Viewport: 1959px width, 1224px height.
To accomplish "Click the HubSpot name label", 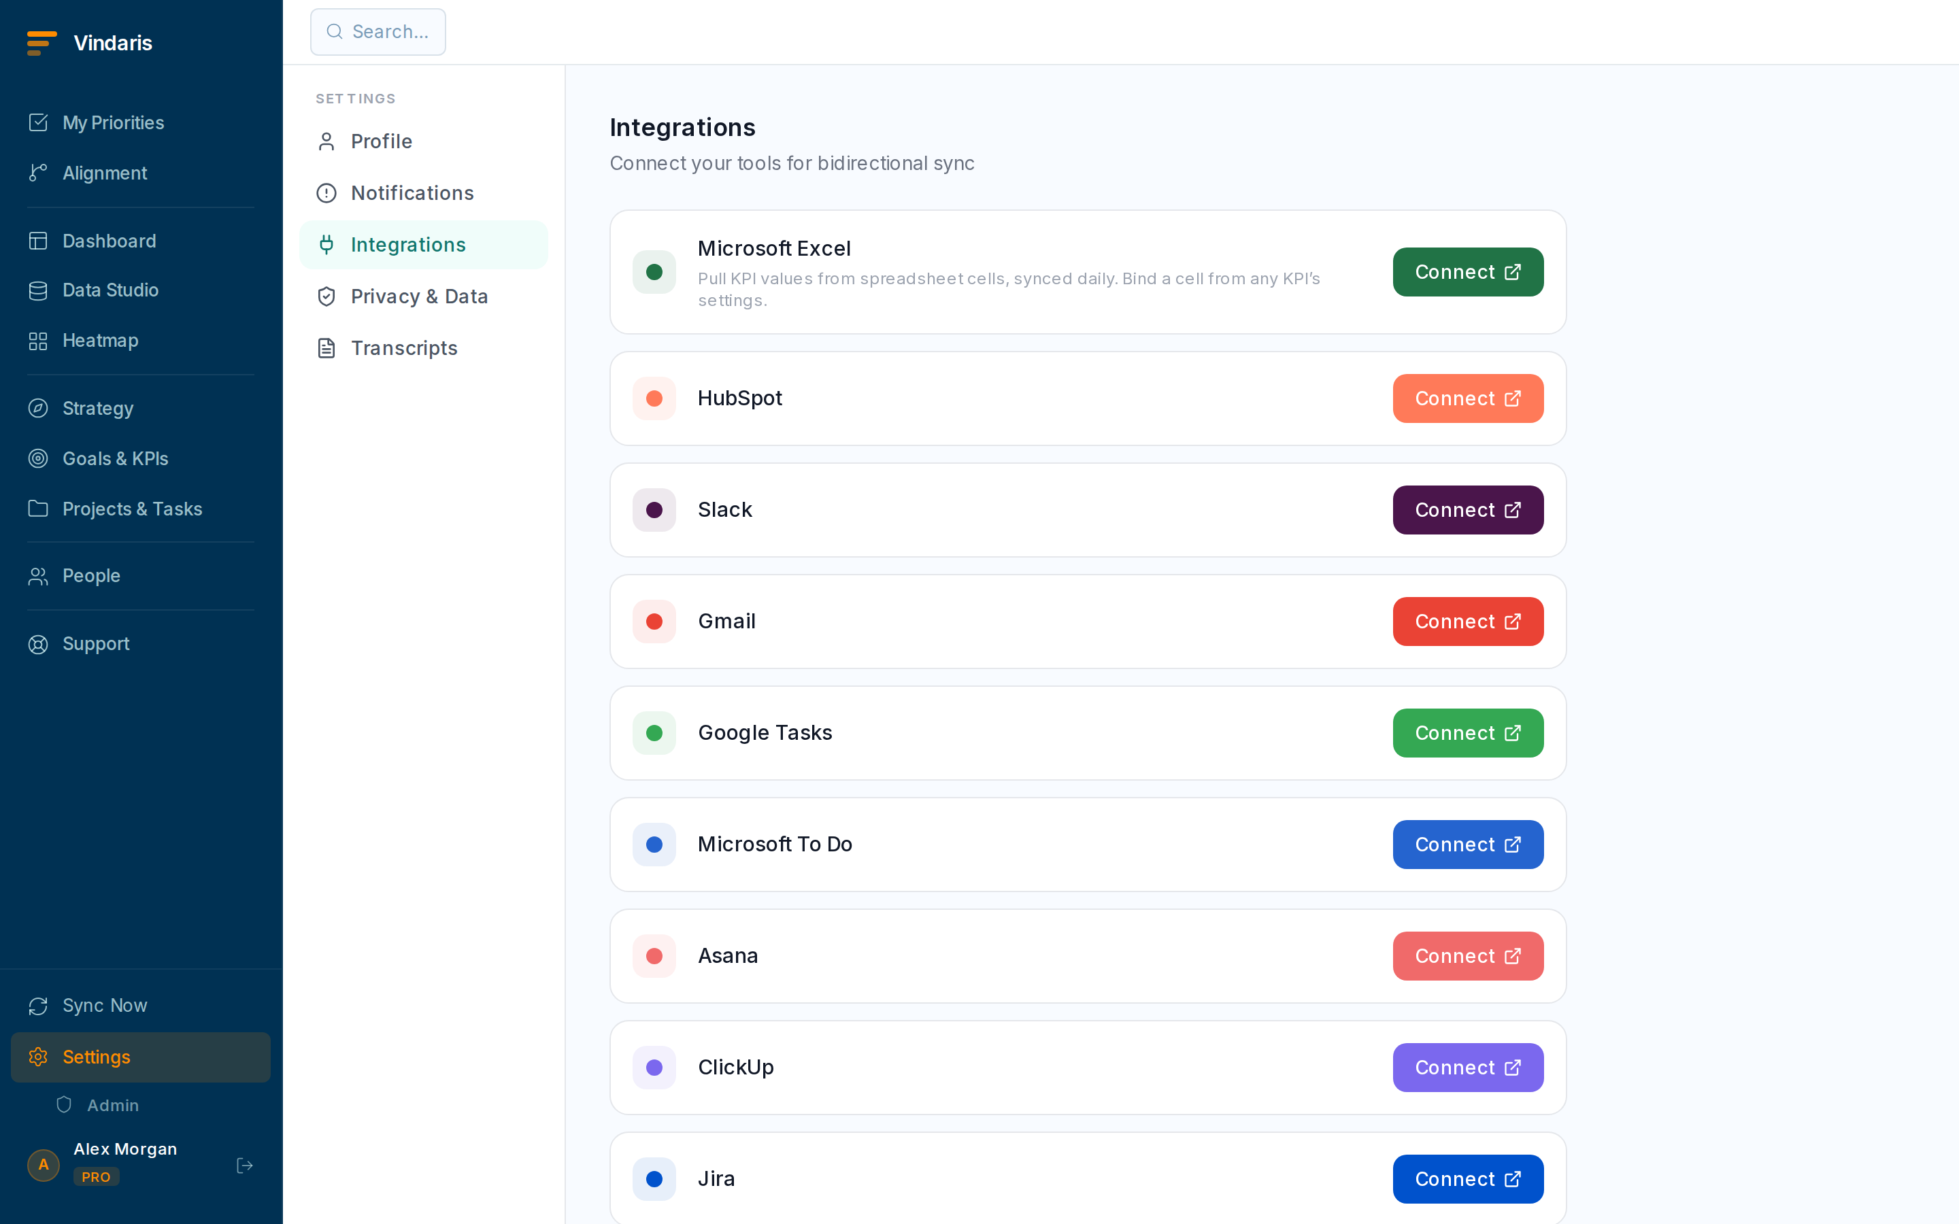I will pos(740,398).
